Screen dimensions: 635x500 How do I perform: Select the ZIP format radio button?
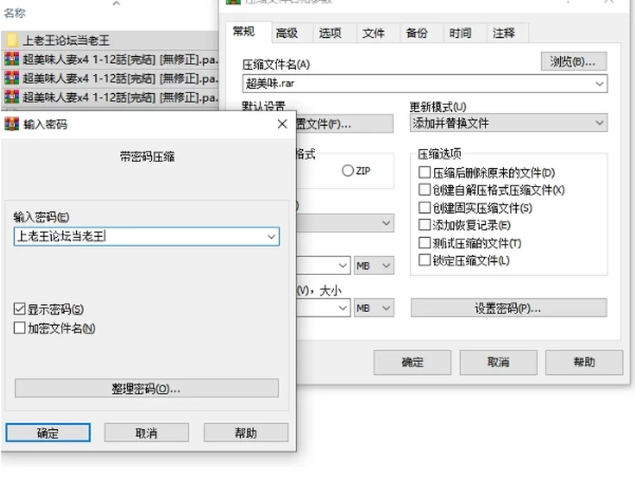[x=347, y=171]
